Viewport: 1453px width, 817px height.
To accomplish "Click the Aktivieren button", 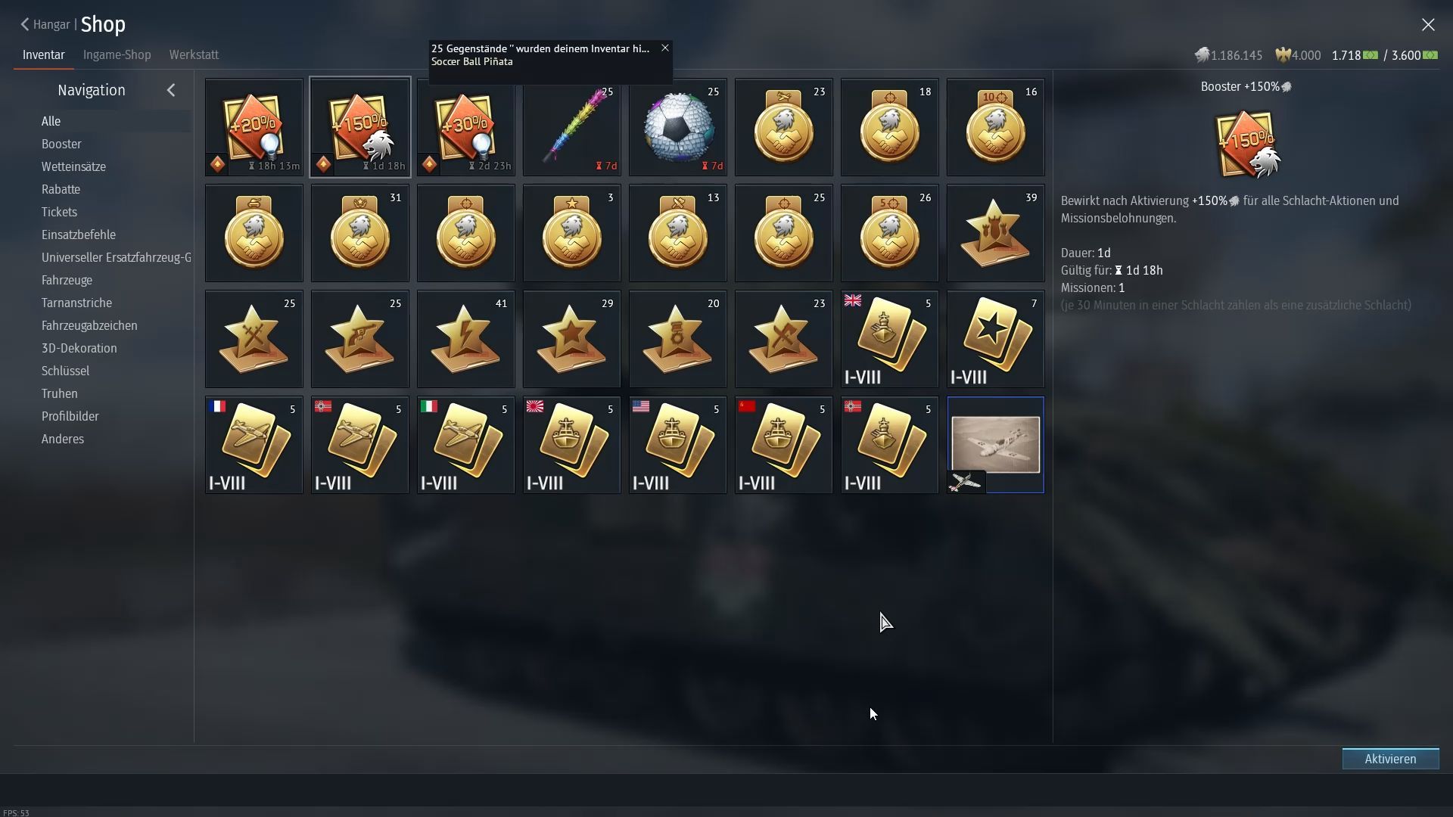I will click(x=1390, y=759).
